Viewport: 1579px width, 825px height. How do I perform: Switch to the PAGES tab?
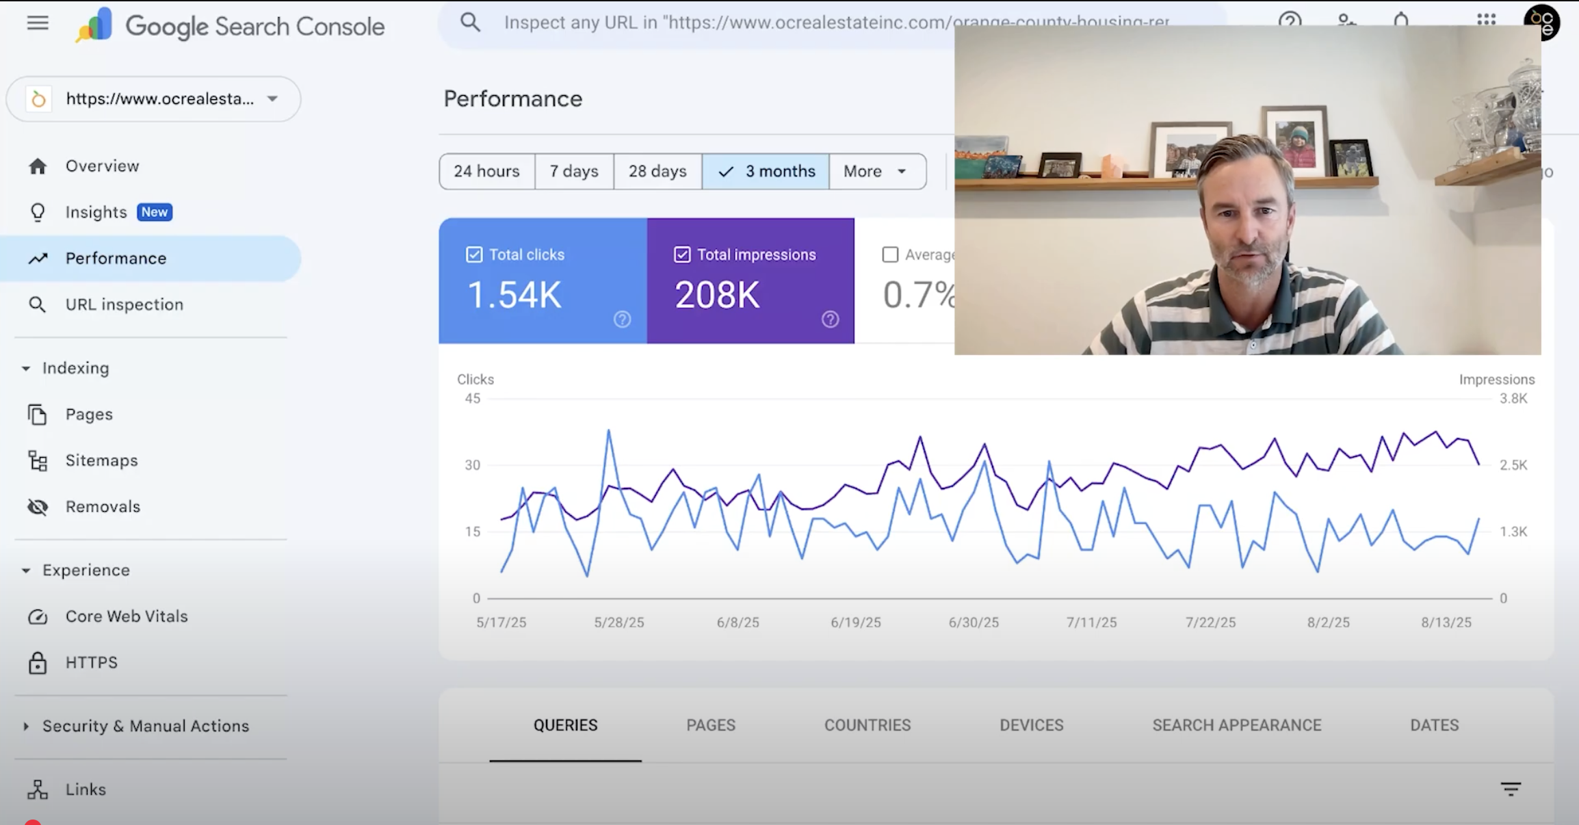point(711,725)
